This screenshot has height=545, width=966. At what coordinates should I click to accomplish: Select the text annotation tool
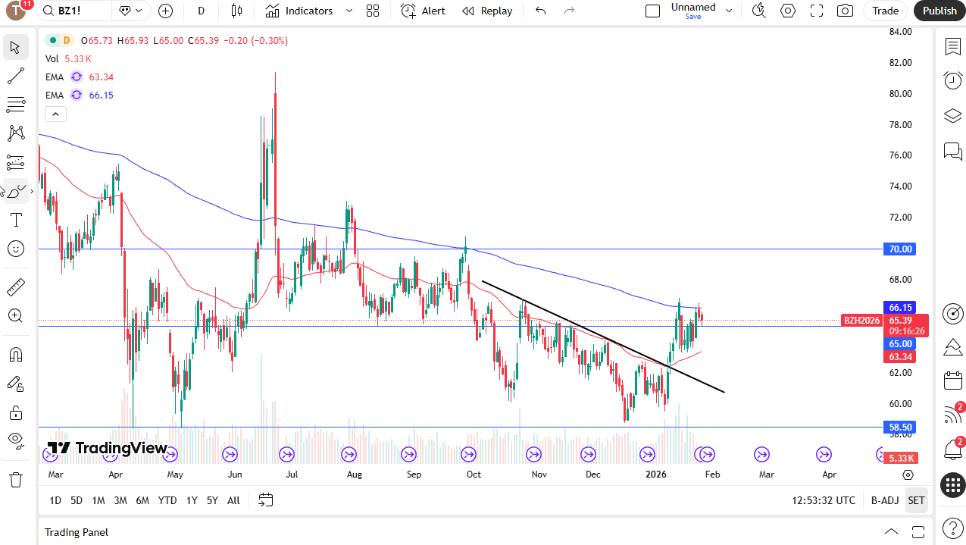[15, 220]
